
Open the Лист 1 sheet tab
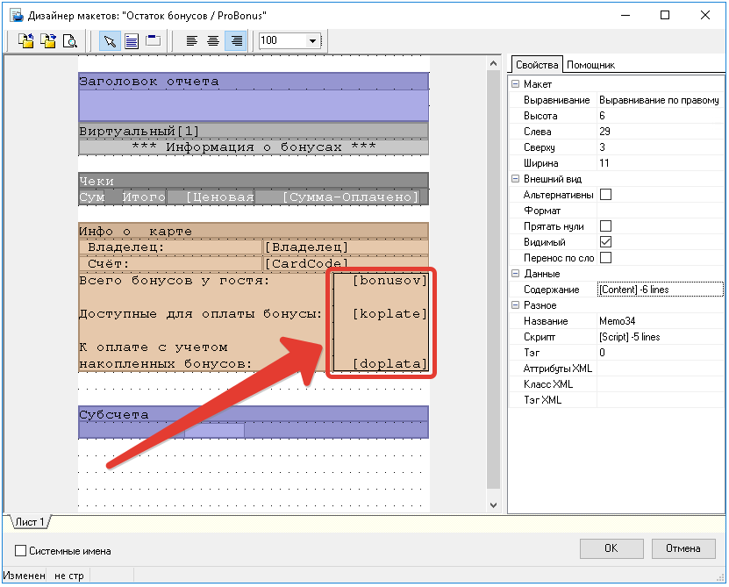click(29, 522)
